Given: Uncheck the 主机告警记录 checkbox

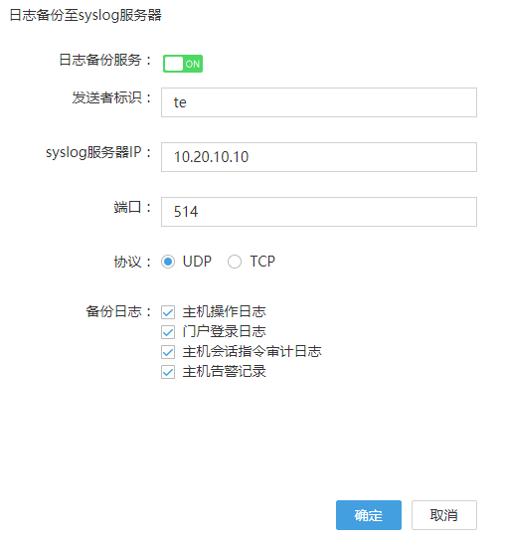Looking at the screenshot, I should (x=168, y=372).
